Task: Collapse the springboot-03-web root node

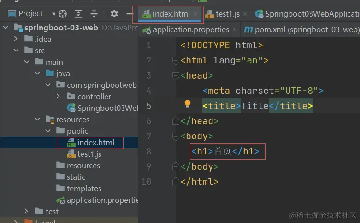Action: 6,28
